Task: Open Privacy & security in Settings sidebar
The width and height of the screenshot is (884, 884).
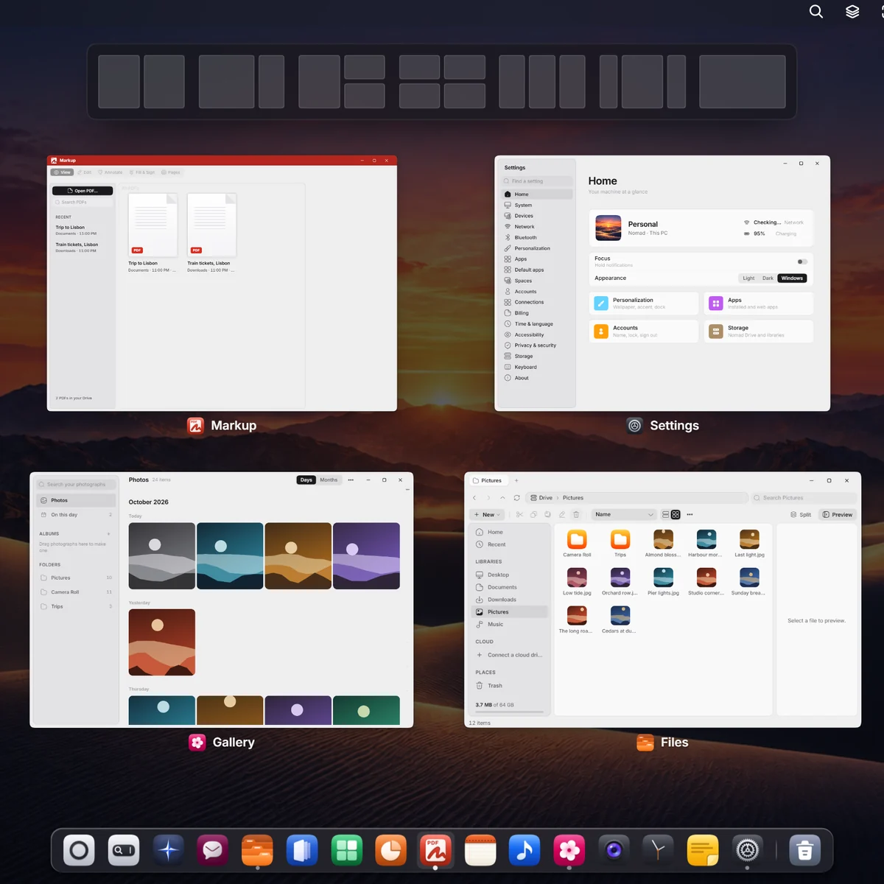Action: click(x=537, y=345)
